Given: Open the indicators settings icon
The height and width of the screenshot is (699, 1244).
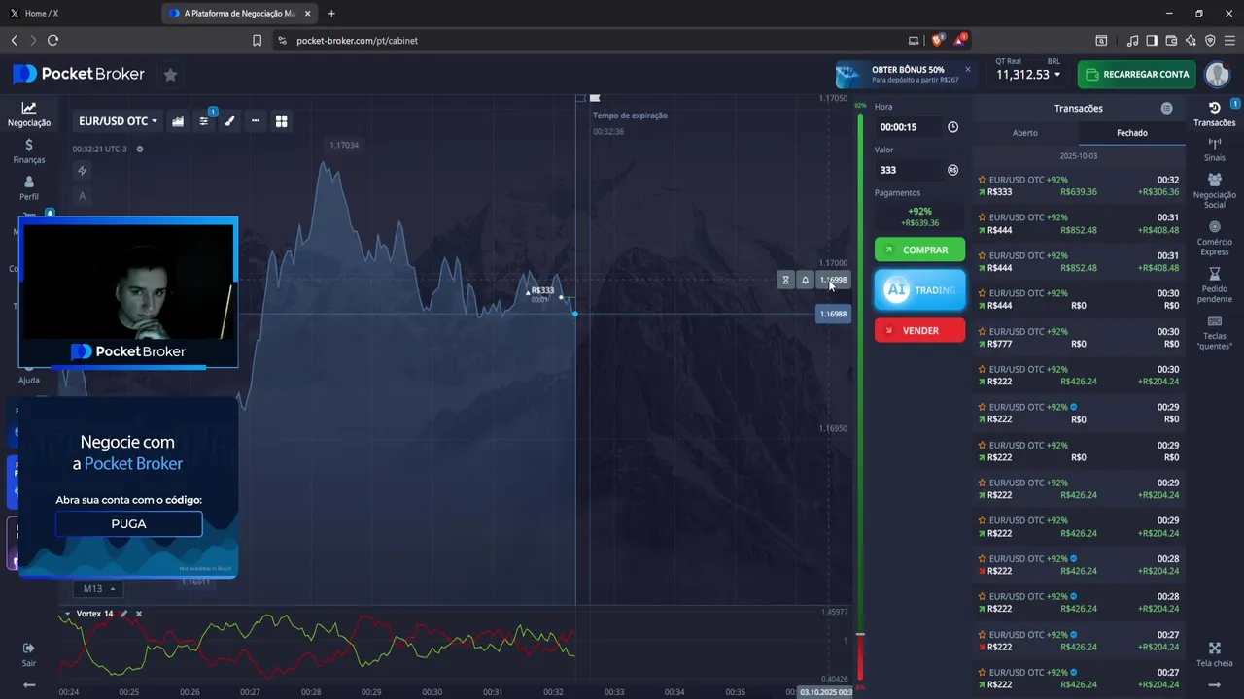Looking at the screenshot, I should pos(204,121).
